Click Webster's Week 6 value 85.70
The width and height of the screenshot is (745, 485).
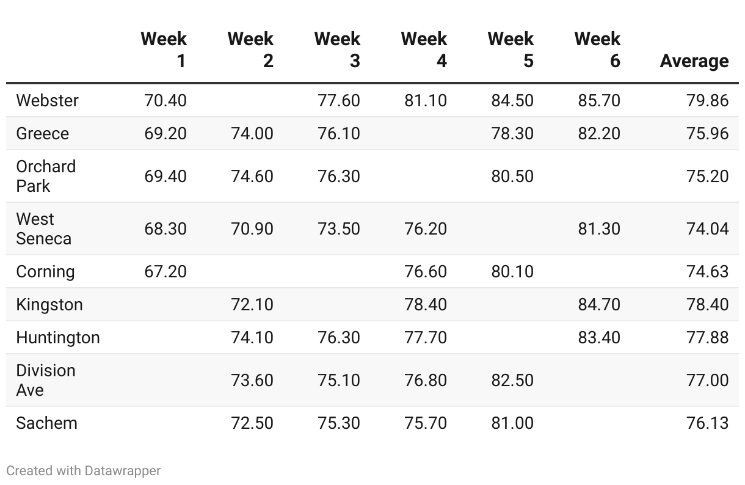pyautogui.click(x=599, y=100)
